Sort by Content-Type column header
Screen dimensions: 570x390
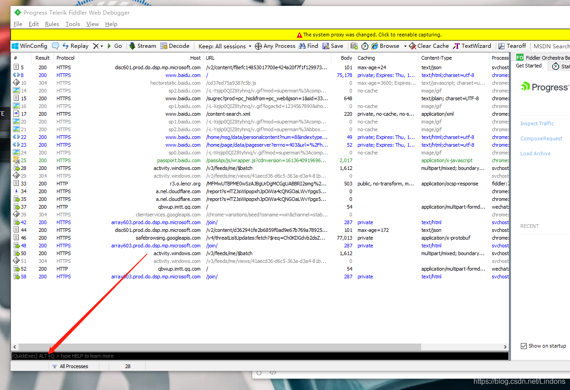click(x=454, y=58)
